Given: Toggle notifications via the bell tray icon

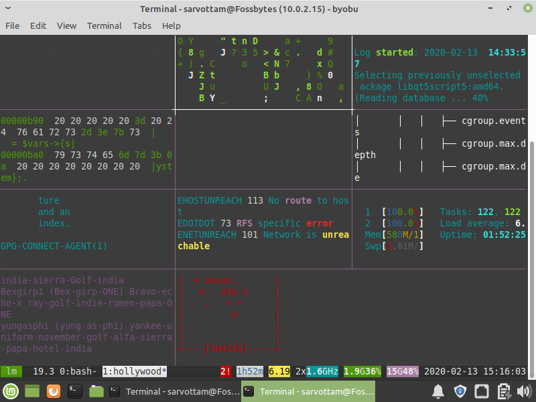Looking at the screenshot, I should [x=439, y=391].
